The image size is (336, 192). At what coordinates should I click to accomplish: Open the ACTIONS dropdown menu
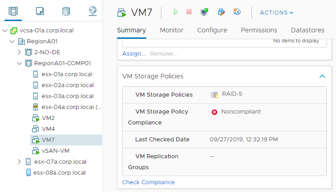tap(277, 13)
